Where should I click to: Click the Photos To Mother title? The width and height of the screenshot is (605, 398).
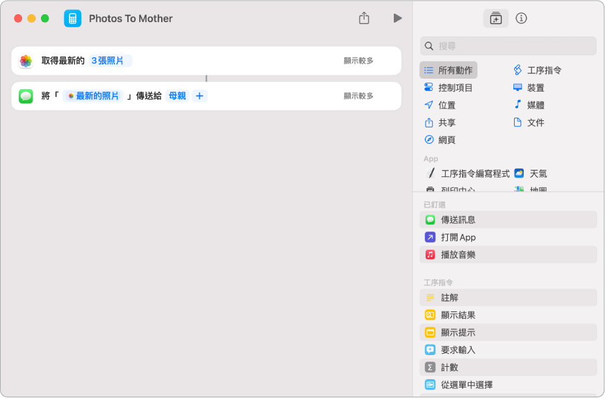(x=131, y=18)
